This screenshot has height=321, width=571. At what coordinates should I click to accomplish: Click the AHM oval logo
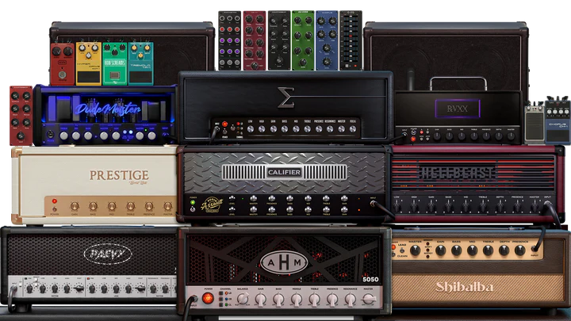[284, 262]
